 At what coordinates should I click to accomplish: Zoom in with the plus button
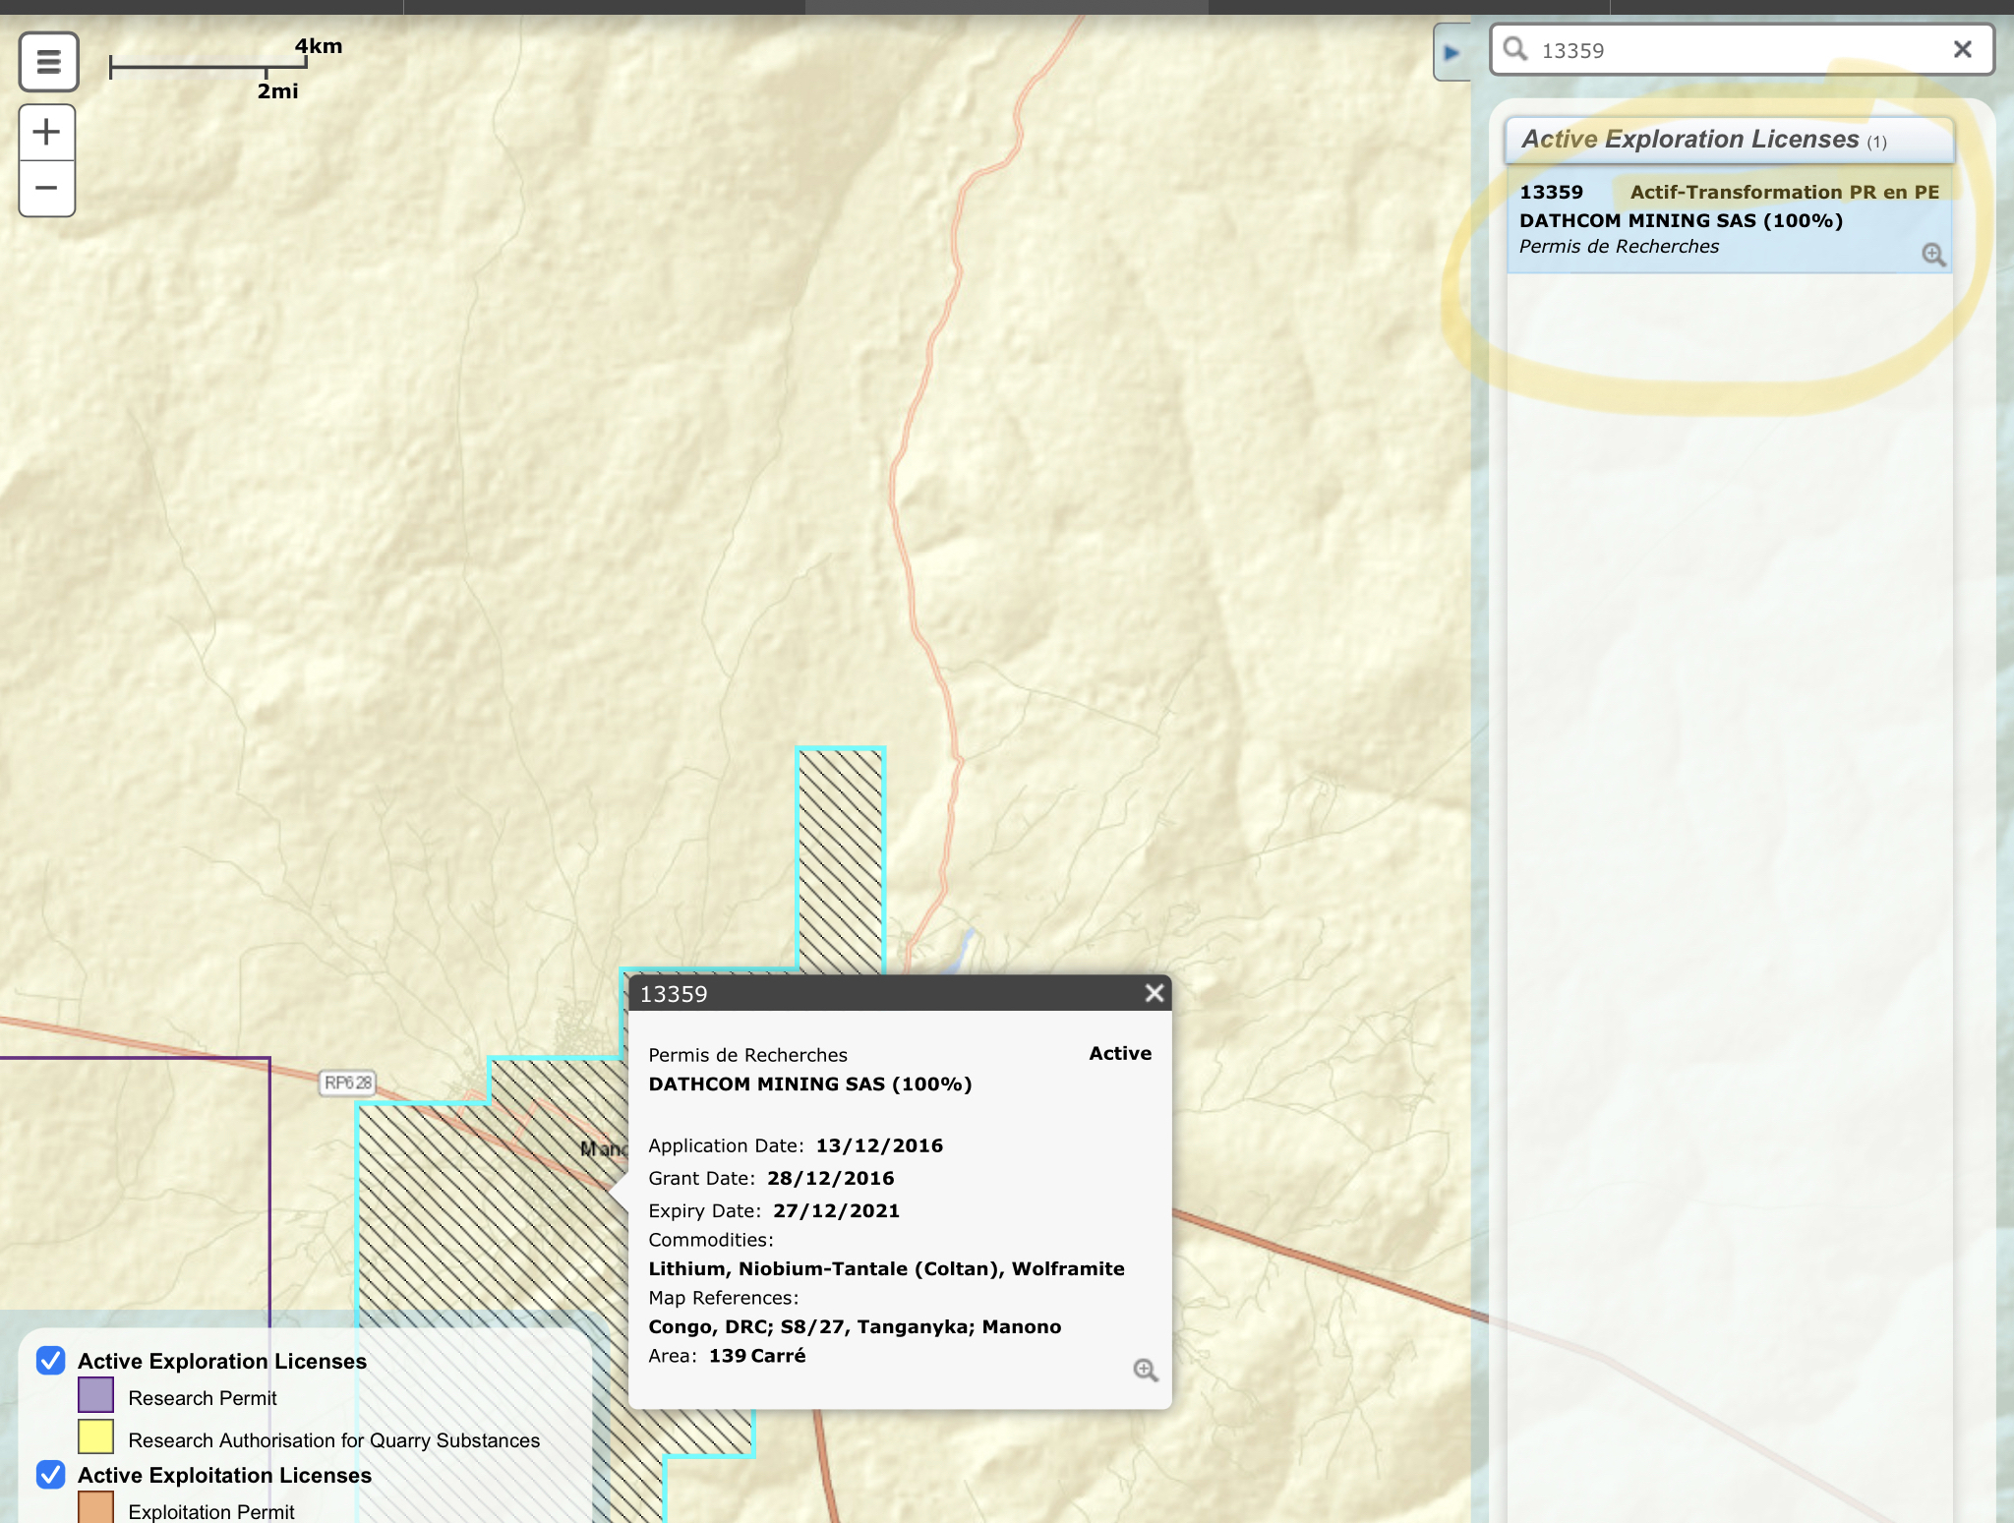46,133
